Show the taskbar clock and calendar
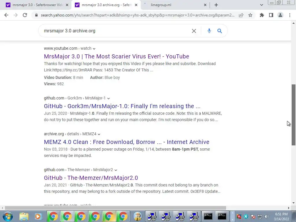Image resolution: width=296 pixels, height=222 pixels. tap(281, 217)
